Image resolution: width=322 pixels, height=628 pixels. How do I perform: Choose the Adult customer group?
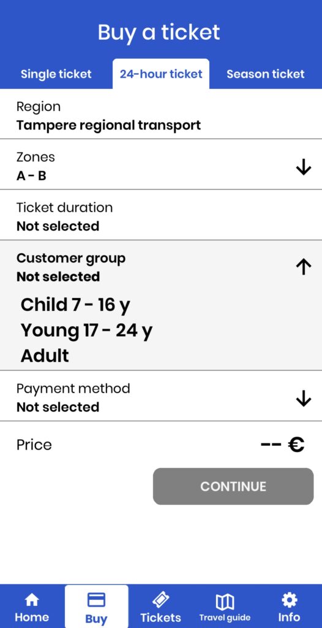45,356
